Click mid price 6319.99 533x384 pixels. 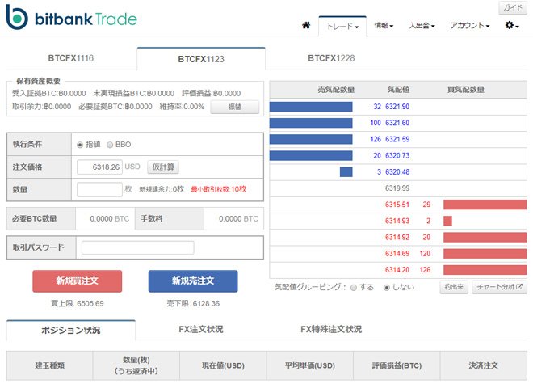click(x=397, y=188)
